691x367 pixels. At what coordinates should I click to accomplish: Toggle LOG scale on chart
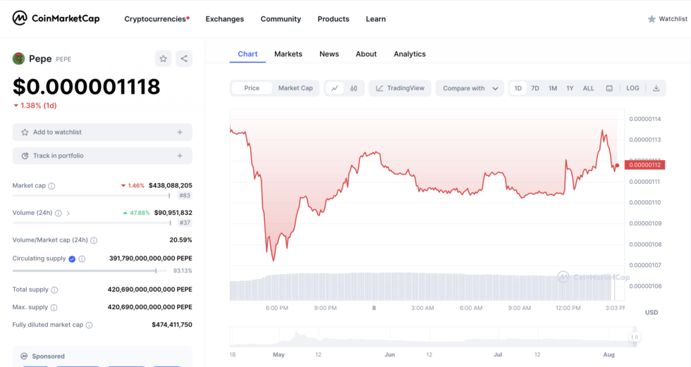[632, 88]
